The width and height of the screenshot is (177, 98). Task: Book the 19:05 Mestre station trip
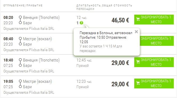click(x=154, y=84)
